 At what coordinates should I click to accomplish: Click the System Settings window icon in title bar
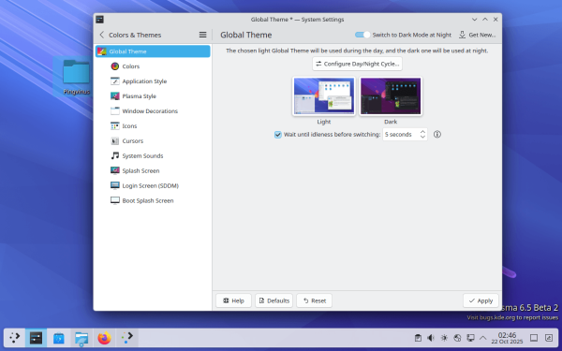pos(99,20)
